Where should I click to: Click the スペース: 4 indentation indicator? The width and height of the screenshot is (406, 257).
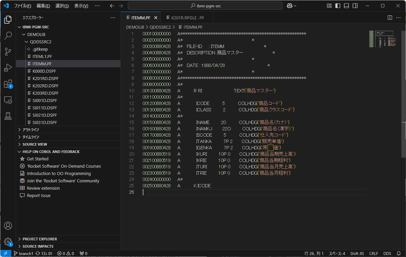click(x=337, y=253)
